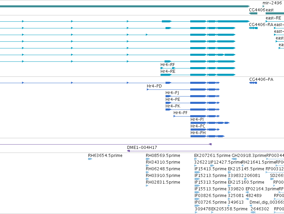This screenshot has width=284, height=214.
Task: Select the RH02831.5prime EST label
Action: (x=163, y=182)
